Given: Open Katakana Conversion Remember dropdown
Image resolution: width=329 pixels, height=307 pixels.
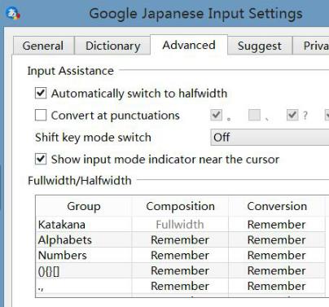Looking at the screenshot, I should 277,225.
